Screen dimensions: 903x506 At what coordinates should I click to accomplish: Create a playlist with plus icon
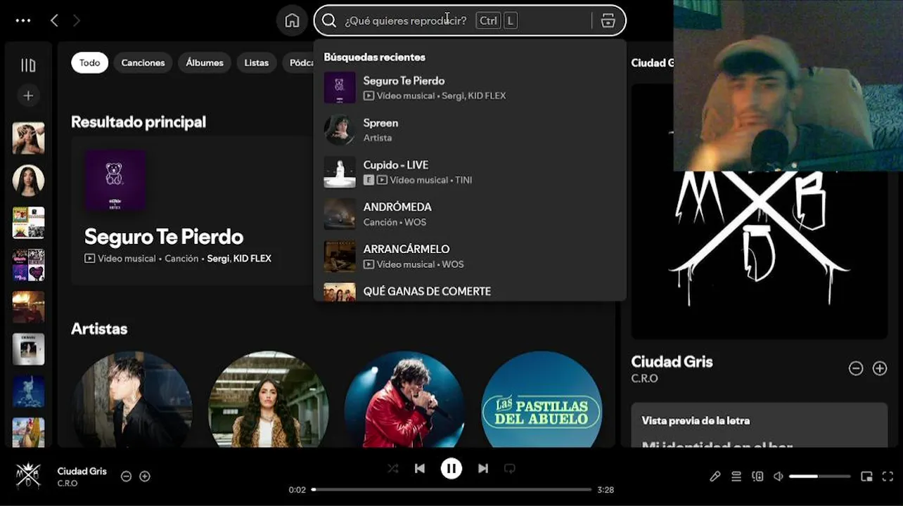tap(28, 96)
